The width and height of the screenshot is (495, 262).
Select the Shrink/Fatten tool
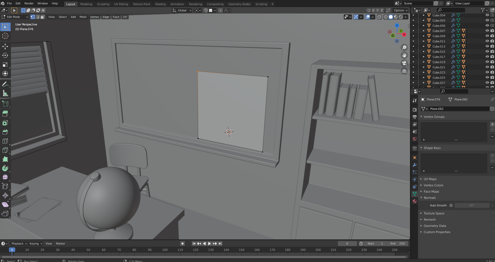click(x=5, y=196)
